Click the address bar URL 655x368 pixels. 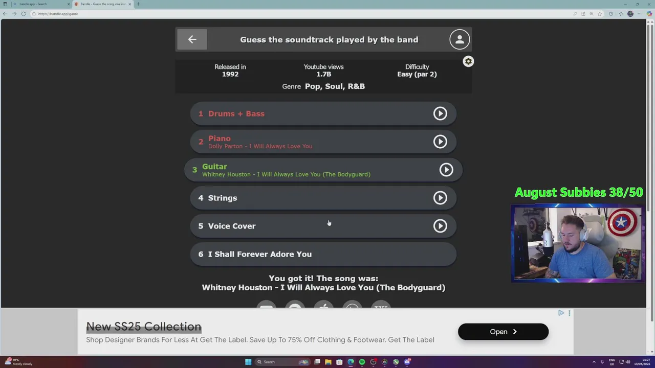58,14
